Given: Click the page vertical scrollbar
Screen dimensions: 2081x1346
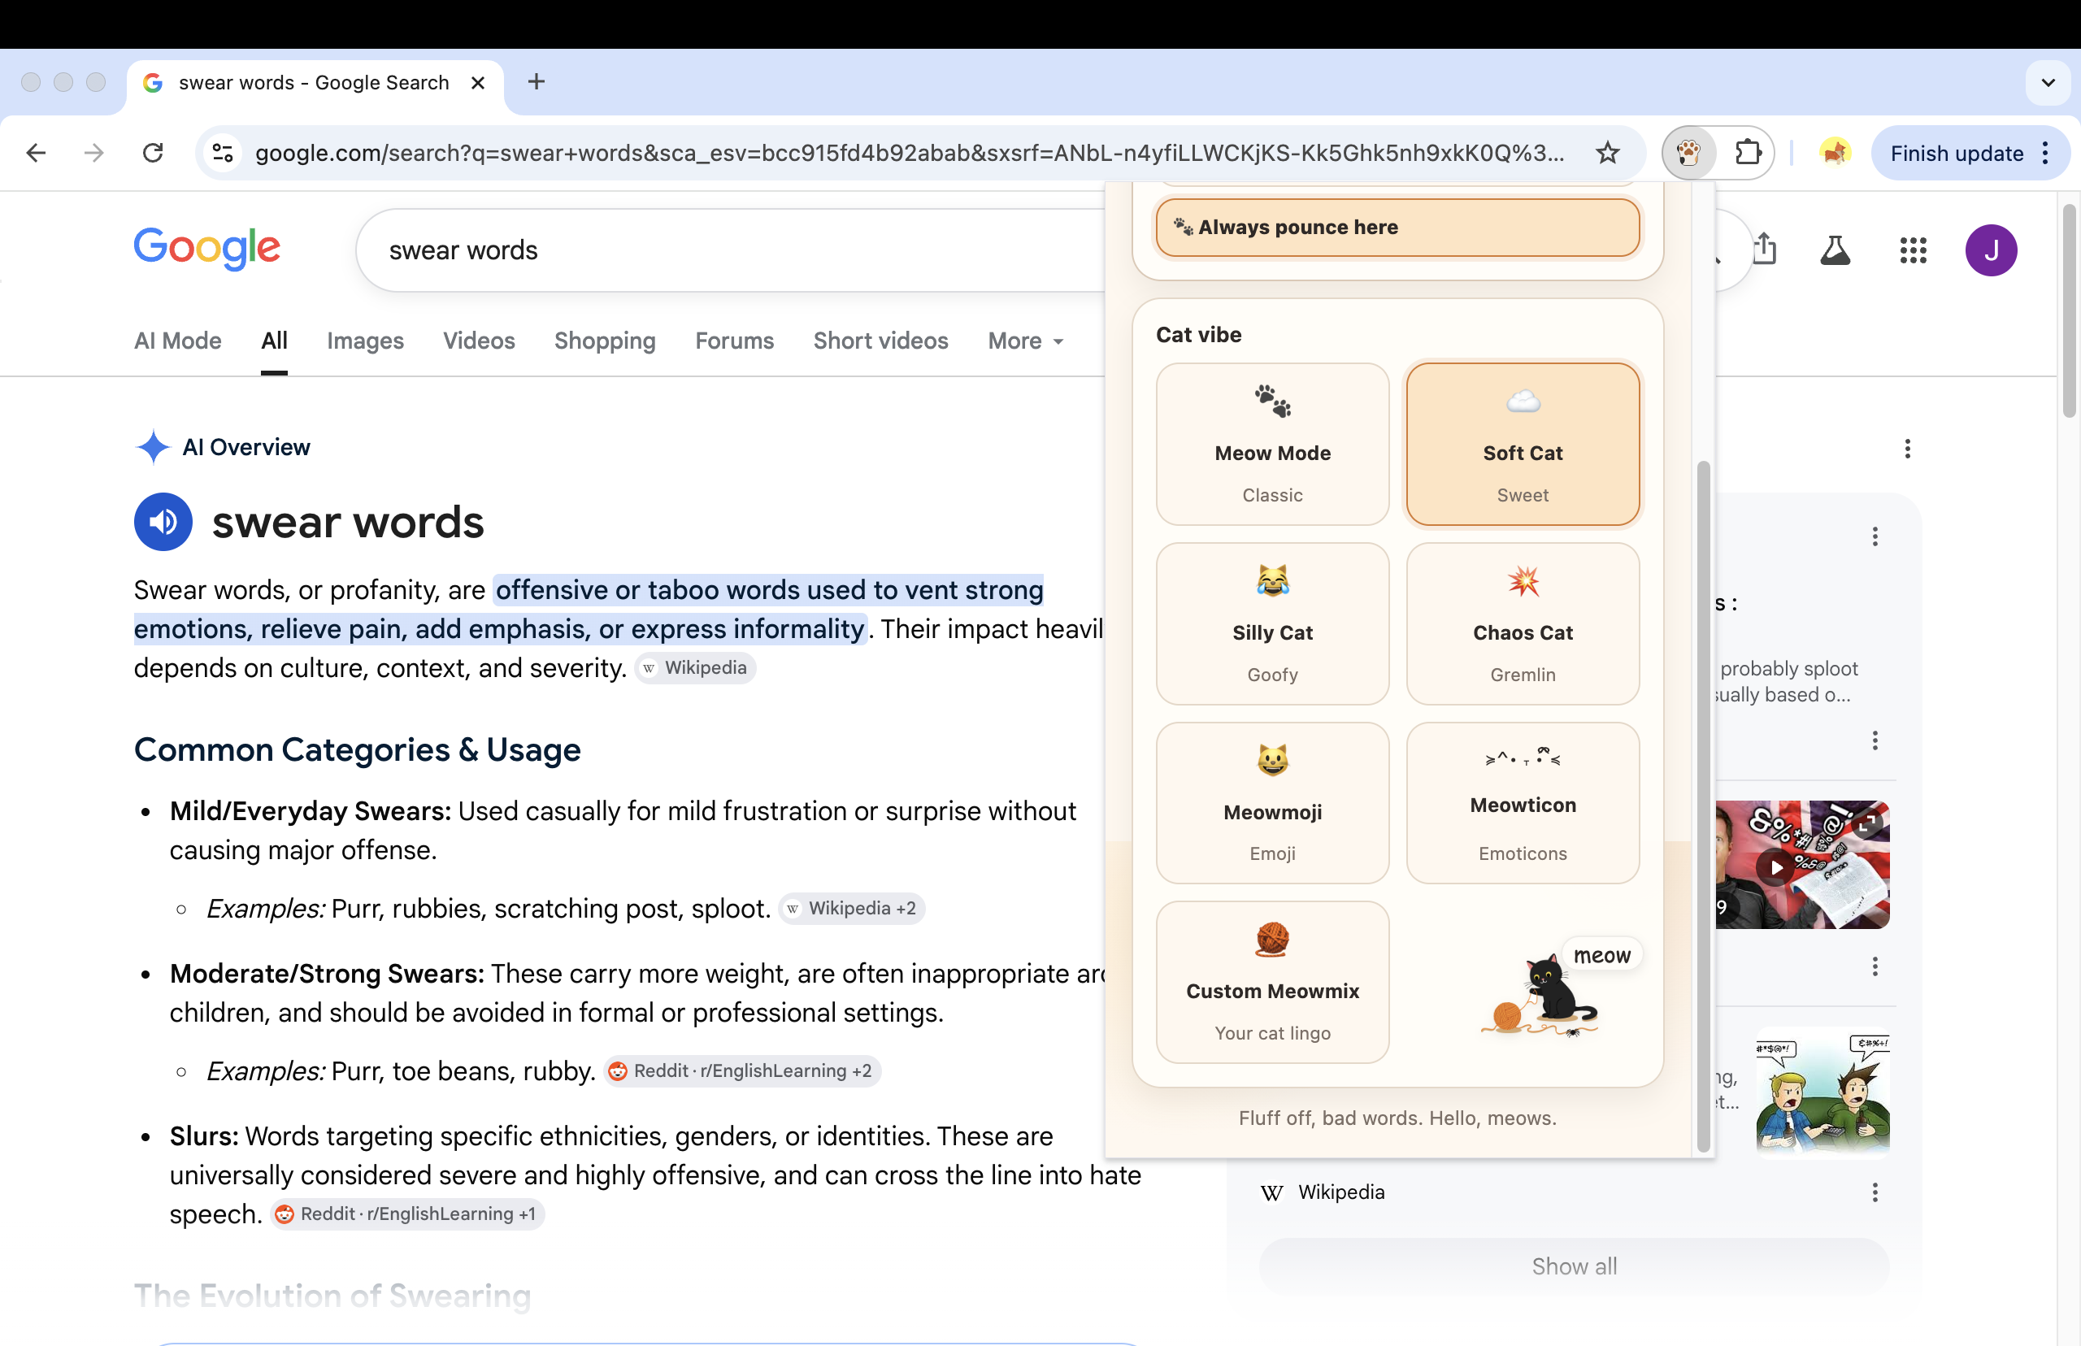Looking at the screenshot, I should (2069, 310).
